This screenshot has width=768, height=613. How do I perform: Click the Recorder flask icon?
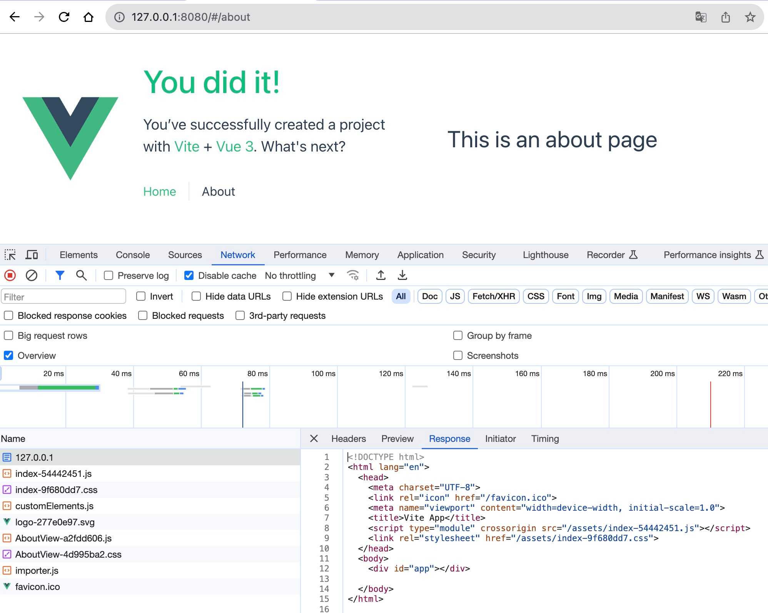633,255
